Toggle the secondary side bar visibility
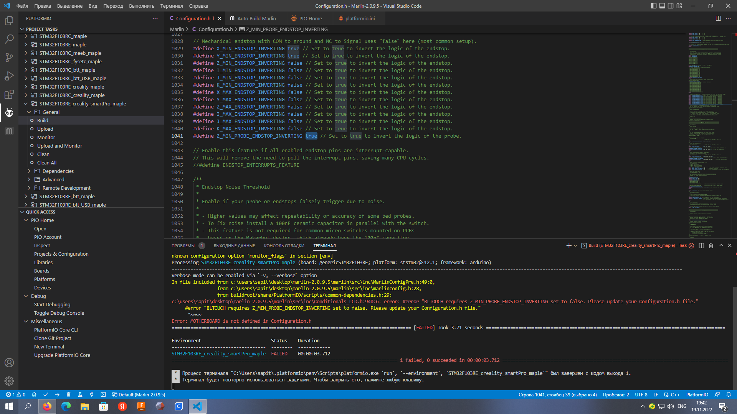The width and height of the screenshot is (737, 414). pos(671,6)
